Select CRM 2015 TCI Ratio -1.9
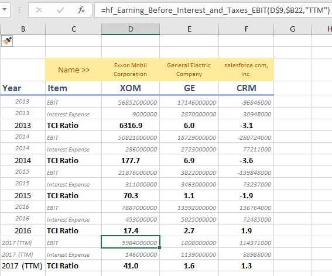This screenshot has height=276, width=332. pos(247,196)
